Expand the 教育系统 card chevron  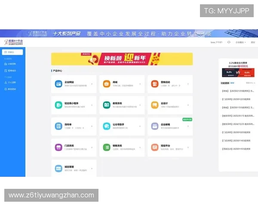coord(140,105)
